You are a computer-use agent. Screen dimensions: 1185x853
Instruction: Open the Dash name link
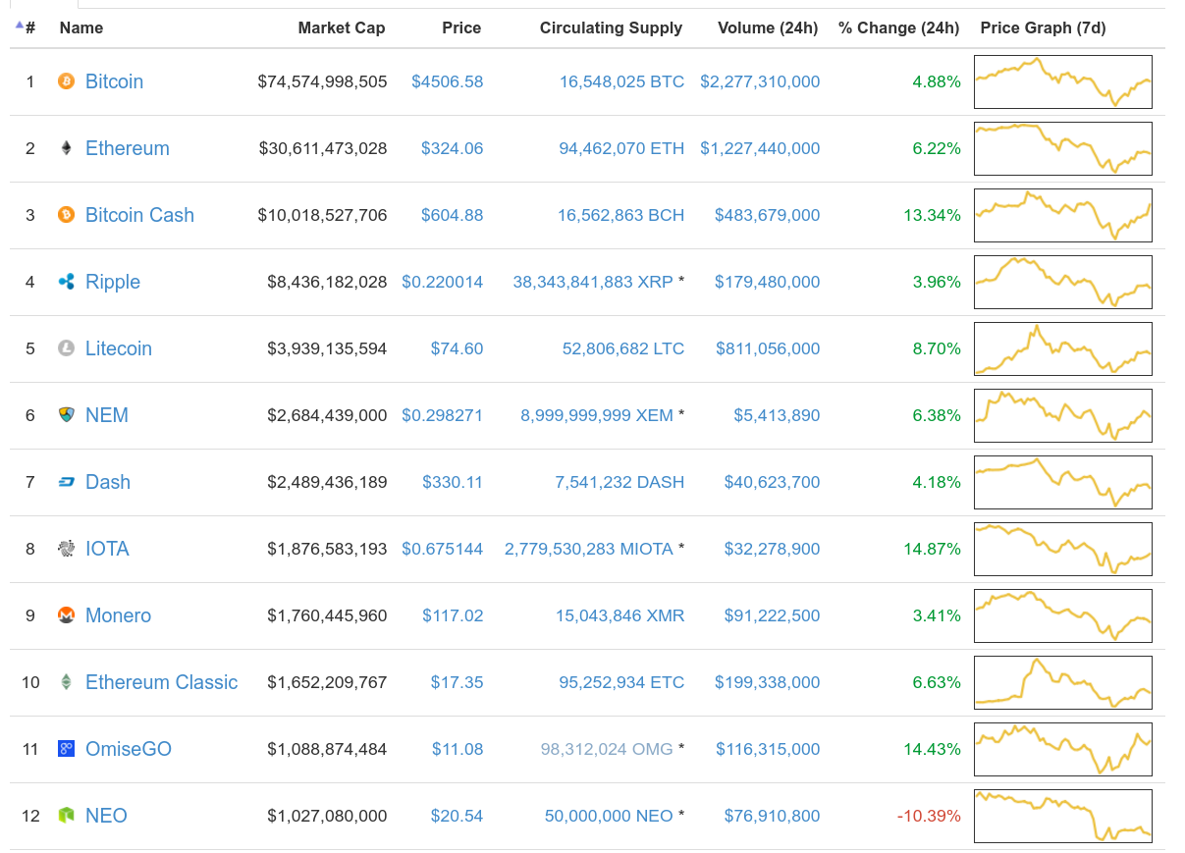click(108, 482)
